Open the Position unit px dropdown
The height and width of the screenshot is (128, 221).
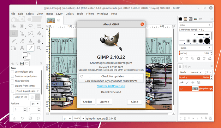click(x=35, y=103)
